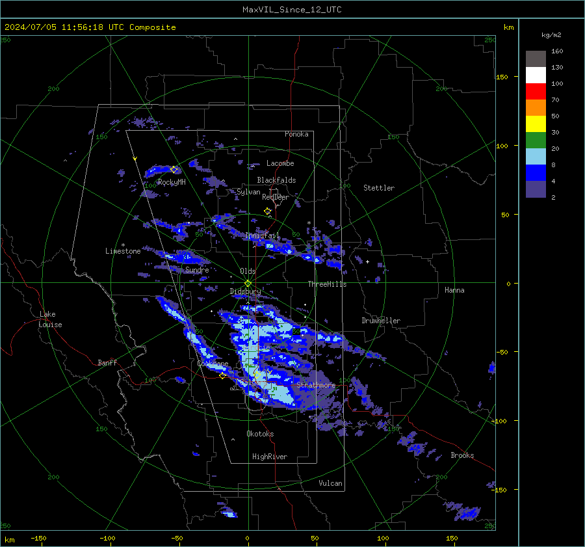
Task: Click the yellow diamond marker near RockyMH
Action: pos(174,170)
